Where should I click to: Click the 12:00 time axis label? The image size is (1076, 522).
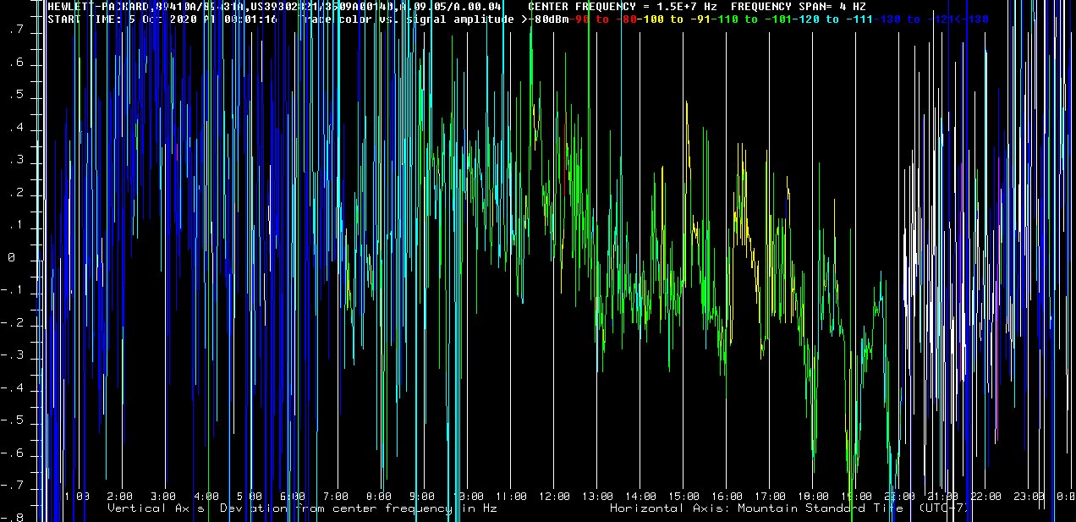(554, 497)
